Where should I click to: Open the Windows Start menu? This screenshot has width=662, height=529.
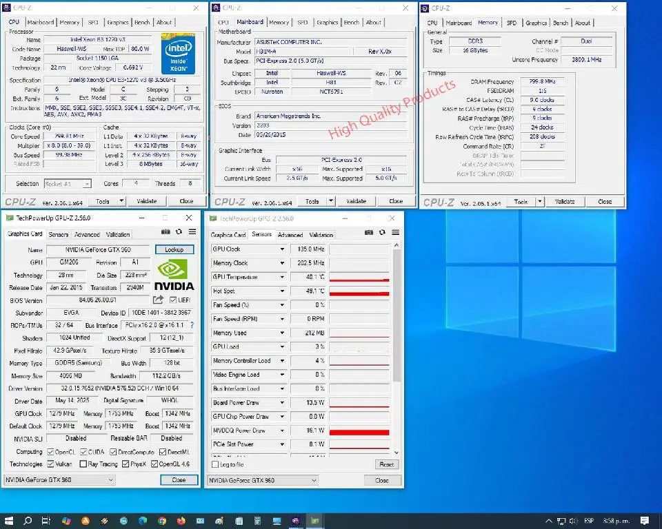pos(8,521)
